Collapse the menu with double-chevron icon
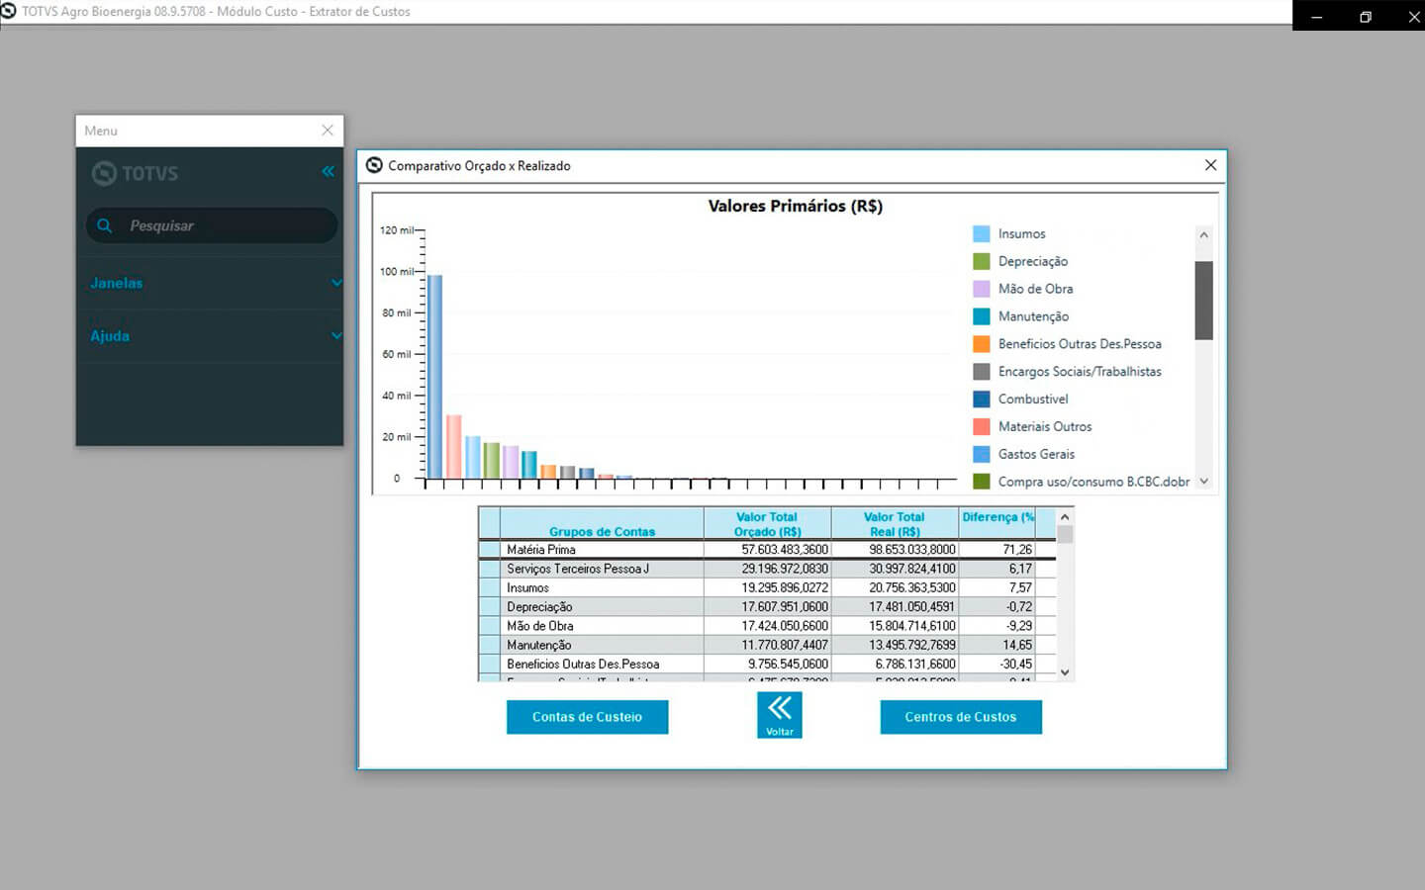The image size is (1425, 890). pos(328,172)
